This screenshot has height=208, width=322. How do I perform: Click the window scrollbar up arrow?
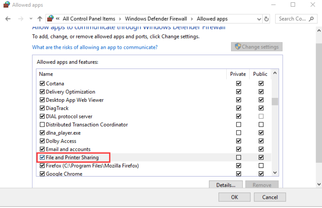coord(319,31)
